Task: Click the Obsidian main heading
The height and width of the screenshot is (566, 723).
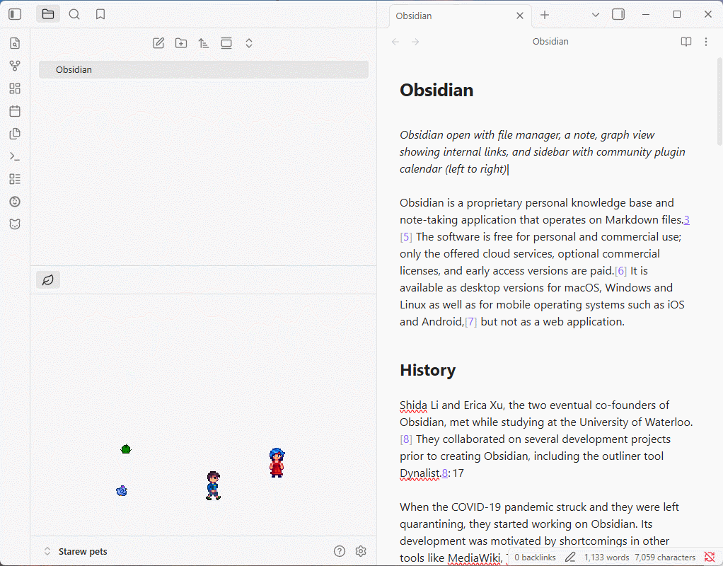Action: (436, 90)
